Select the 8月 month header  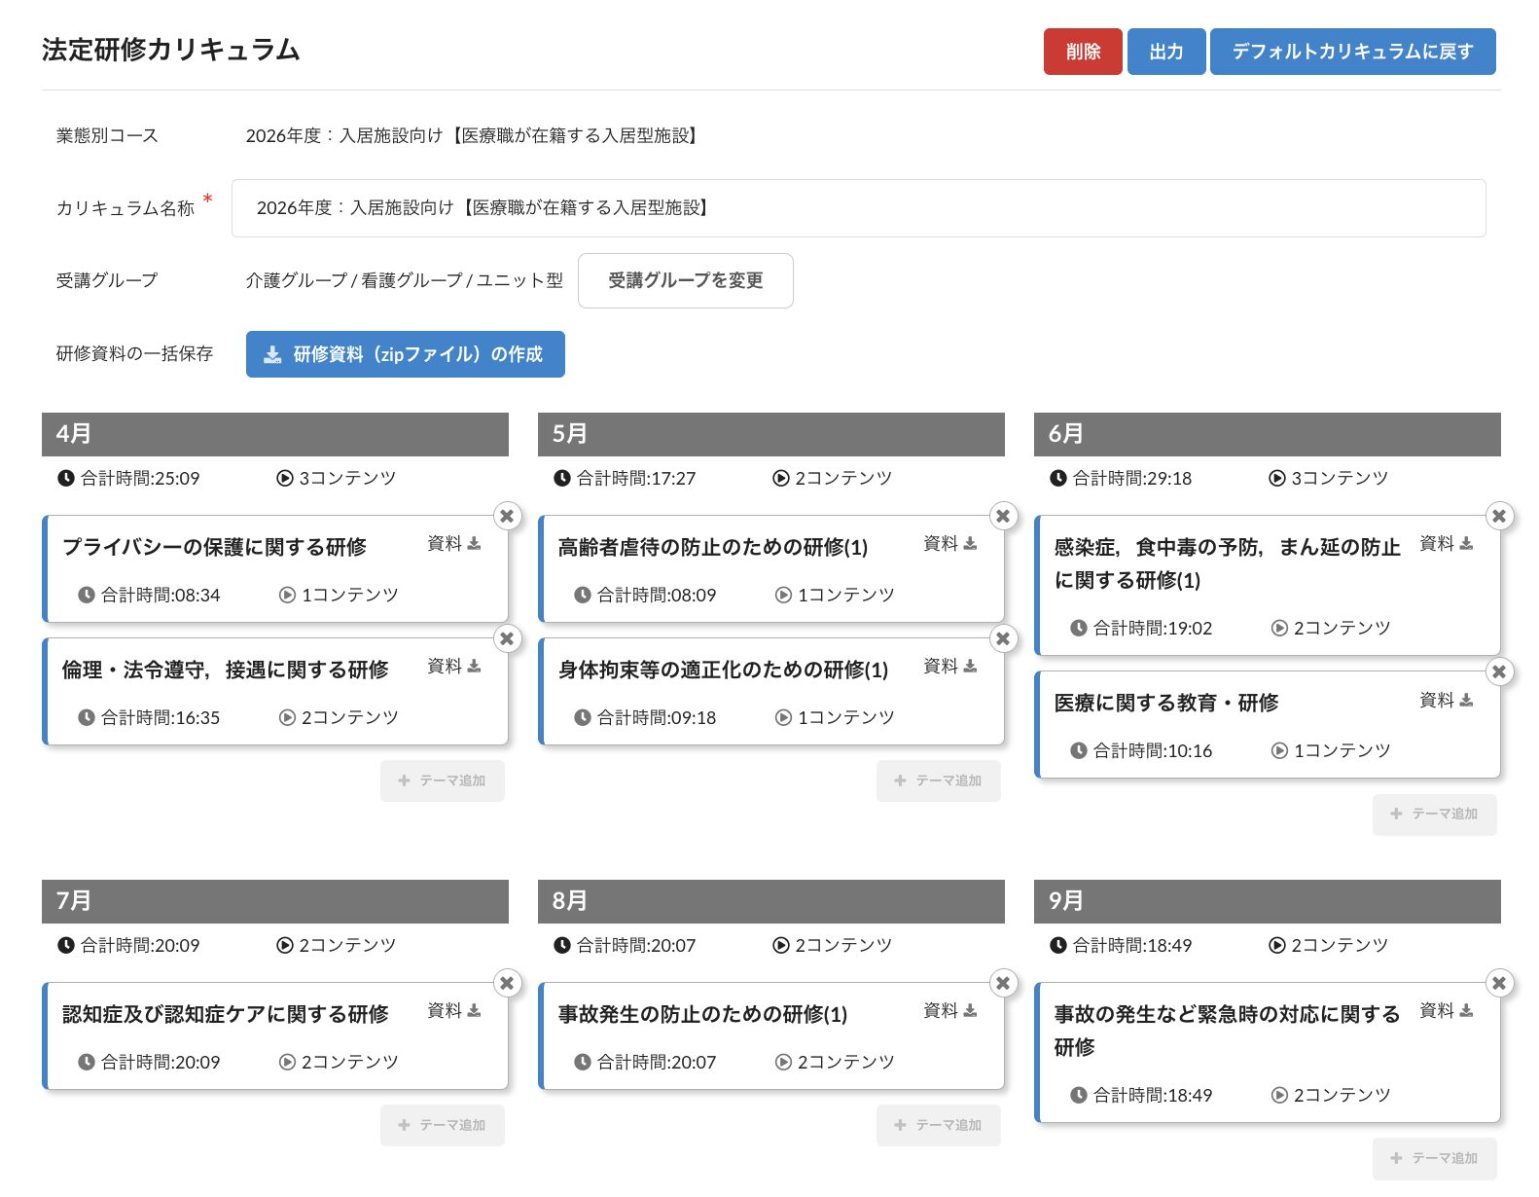pyautogui.click(x=771, y=901)
